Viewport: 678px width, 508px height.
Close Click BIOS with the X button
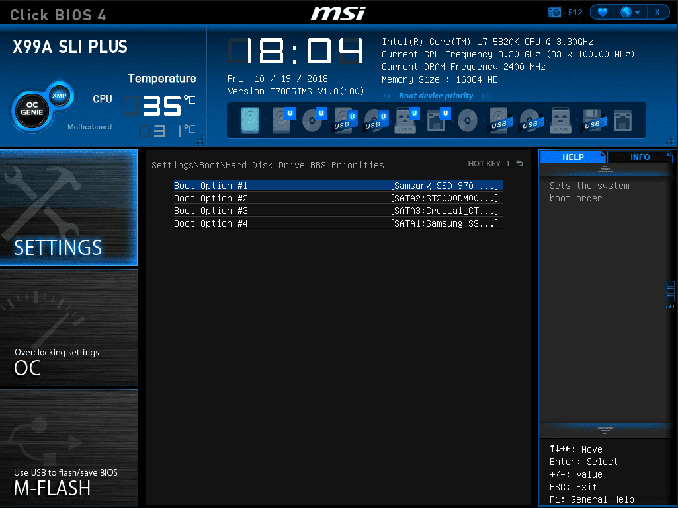point(657,12)
